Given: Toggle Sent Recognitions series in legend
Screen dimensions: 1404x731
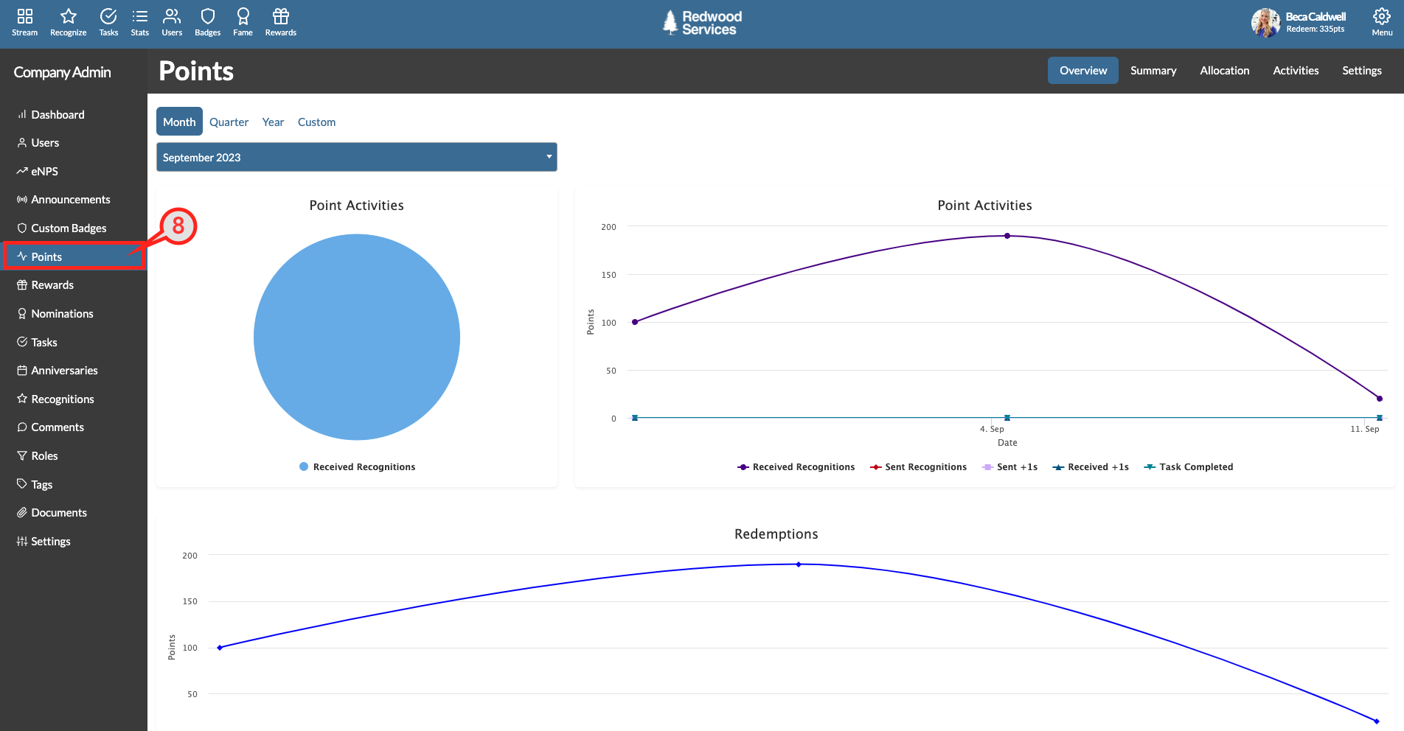Looking at the screenshot, I should [x=918, y=467].
